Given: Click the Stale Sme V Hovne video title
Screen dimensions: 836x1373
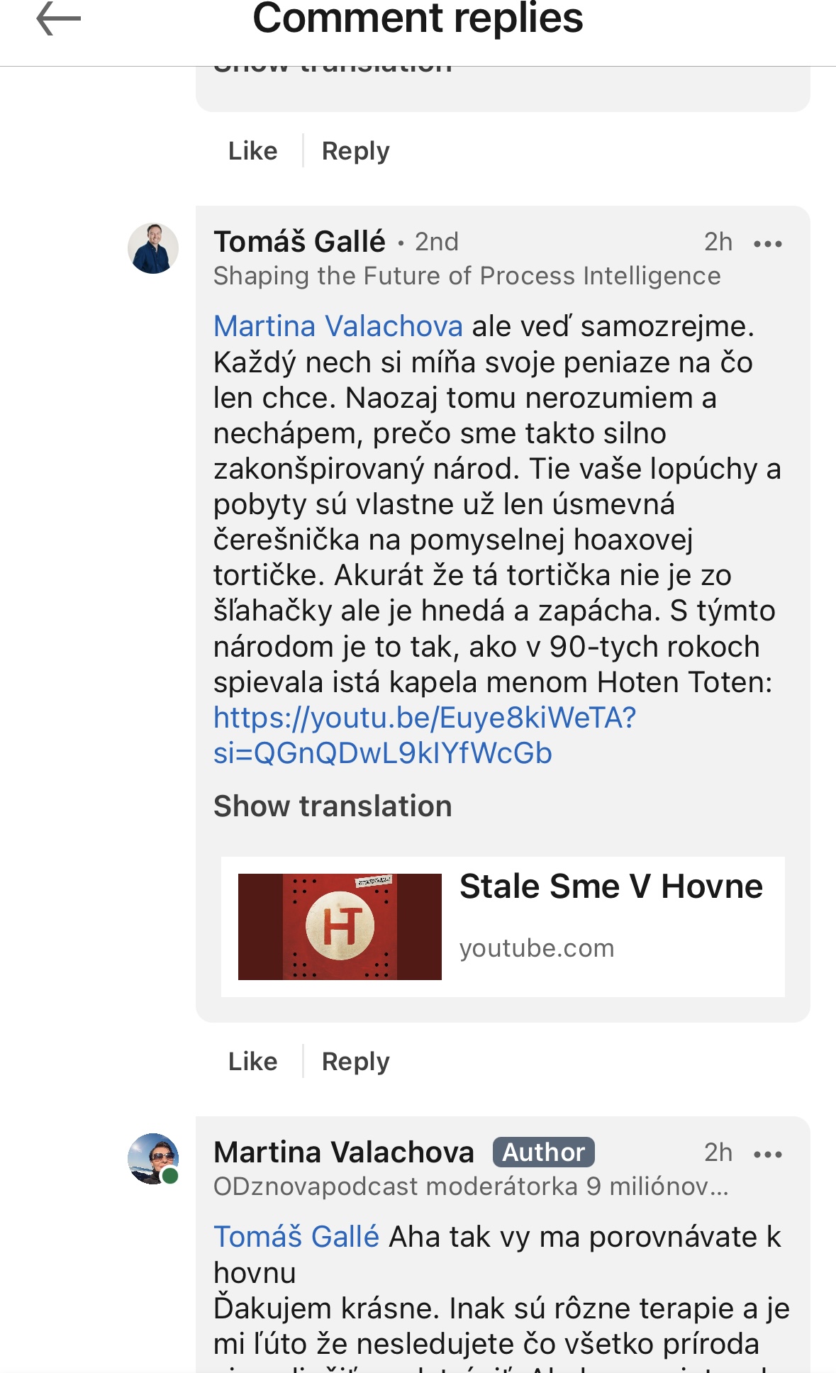Looking at the screenshot, I should (611, 886).
